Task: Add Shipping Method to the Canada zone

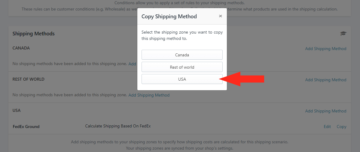Action: pyautogui.click(x=326, y=49)
